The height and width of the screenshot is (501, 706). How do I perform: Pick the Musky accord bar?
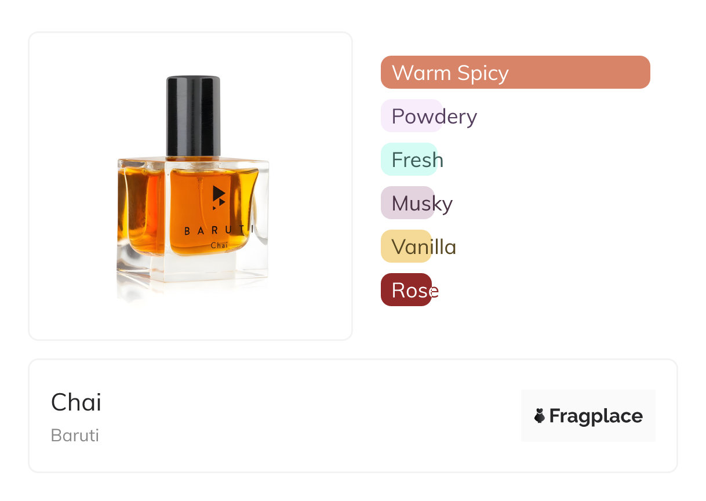coord(407,203)
